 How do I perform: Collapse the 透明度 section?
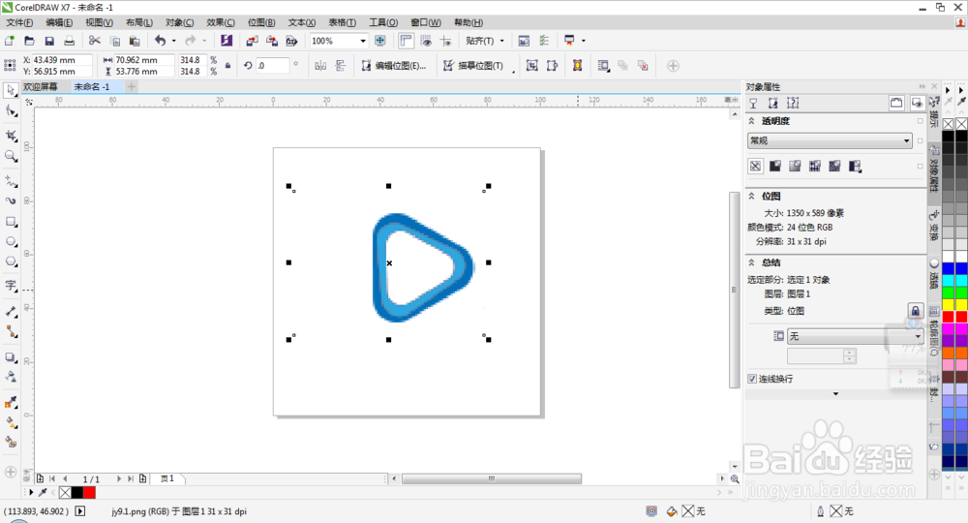point(751,121)
